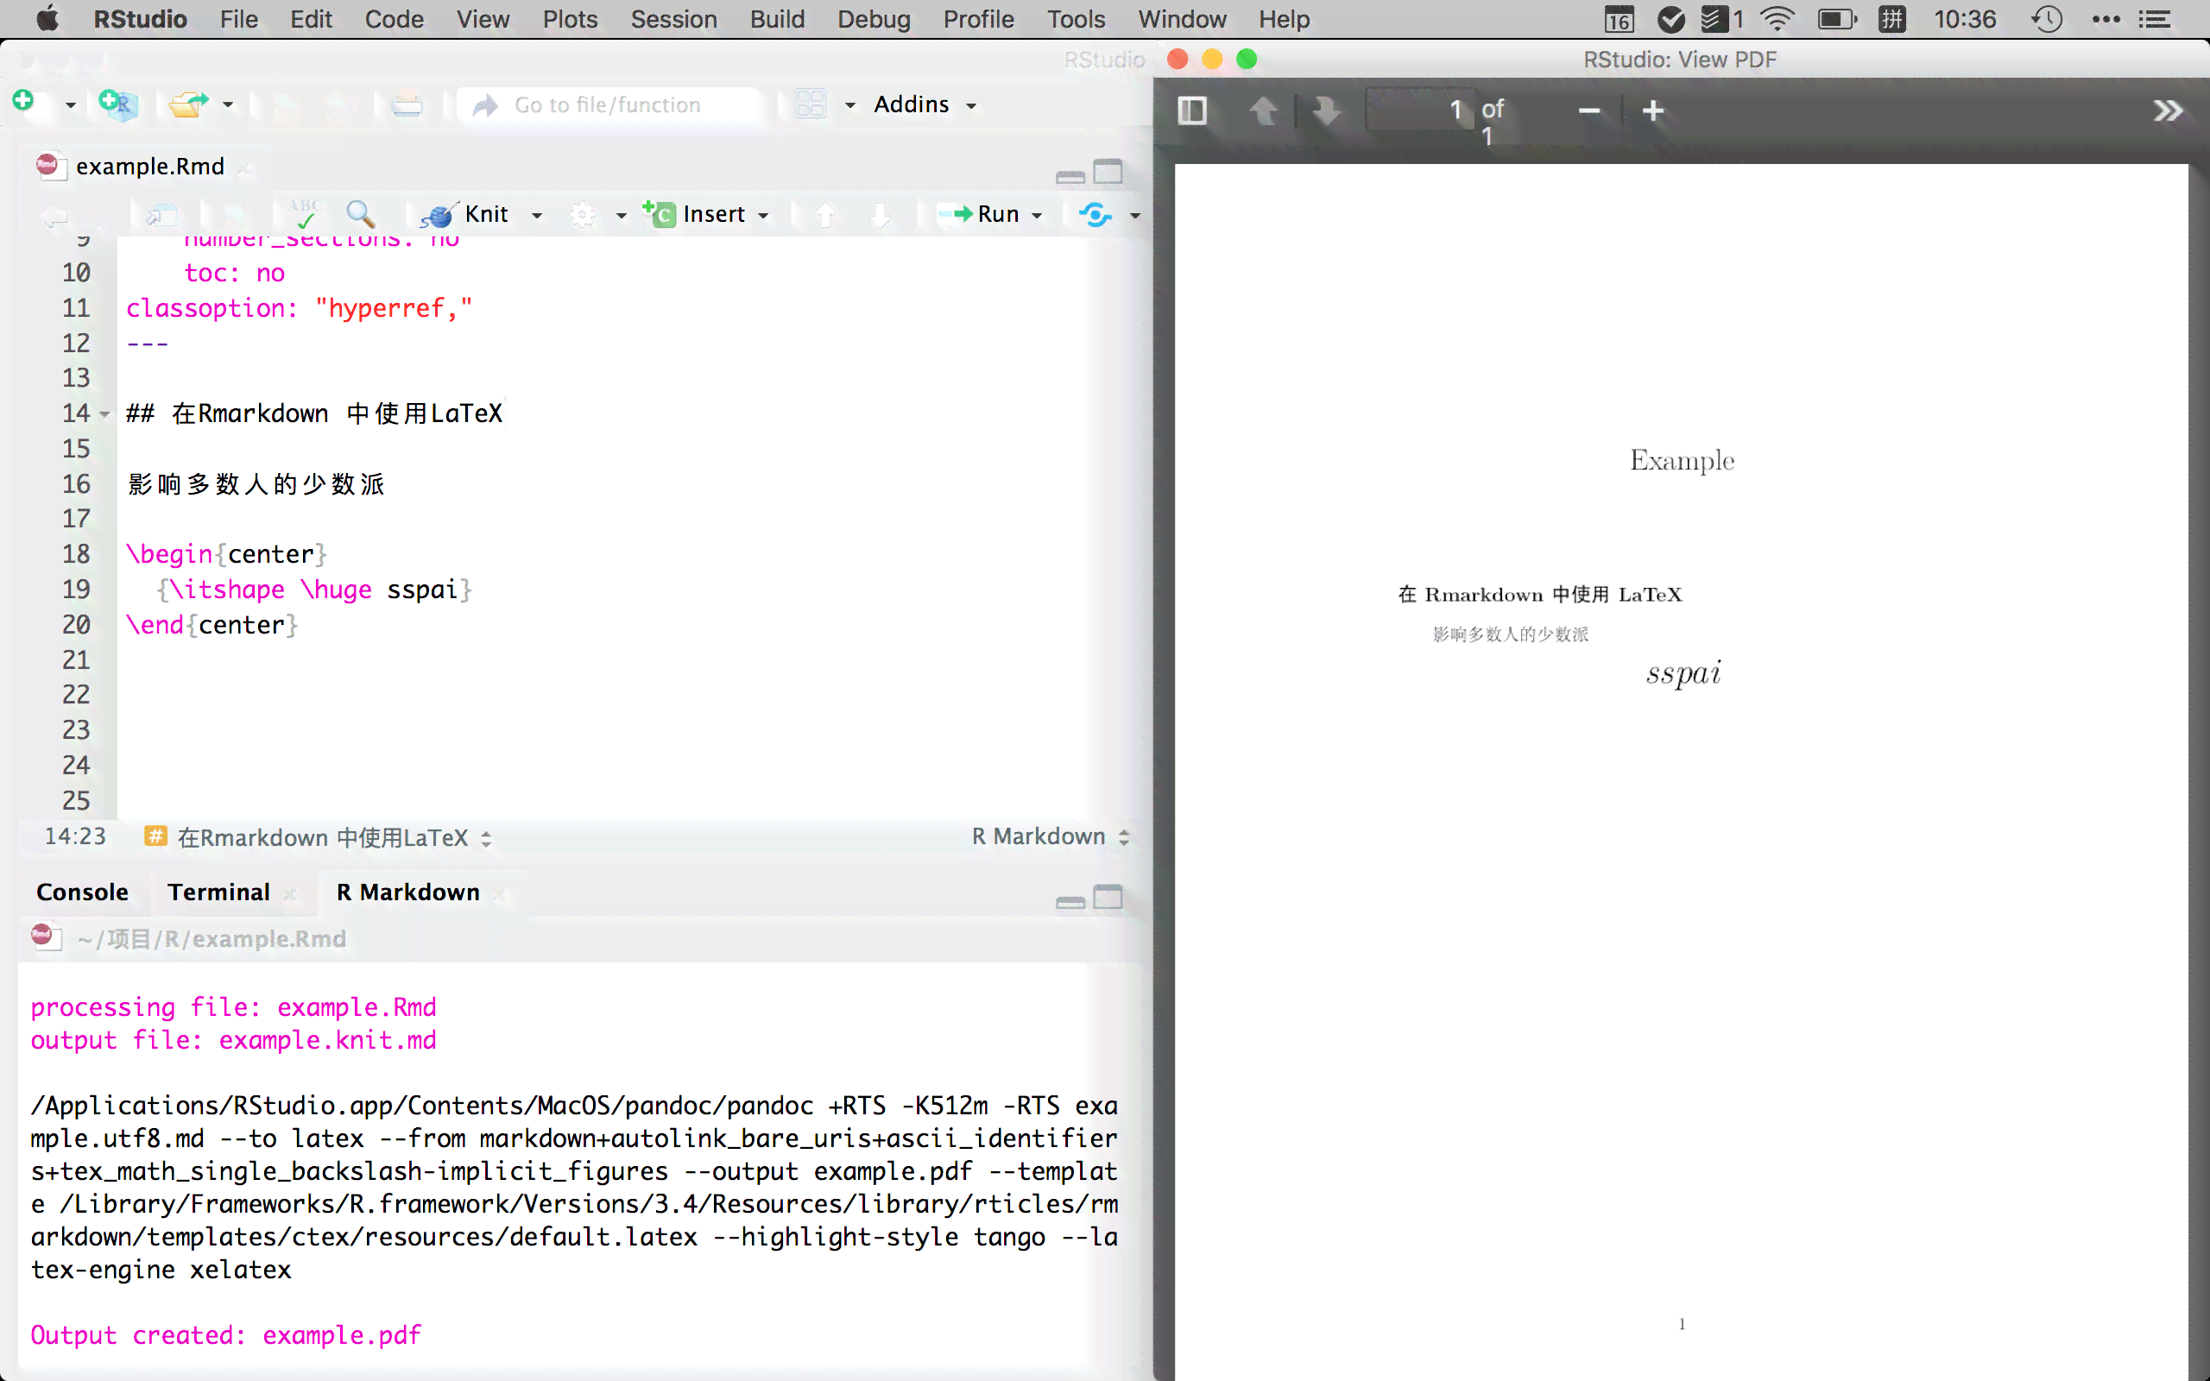Expand the gear options dropdown arrow
The width and height of the screenshot is (2210, 1381).
(x=621, y=216)
